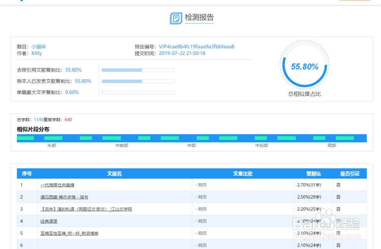Image resolution: width=381 pixels, height=249 pixels.
Task: Click the 头部 section label
Action: click(52, 145)
